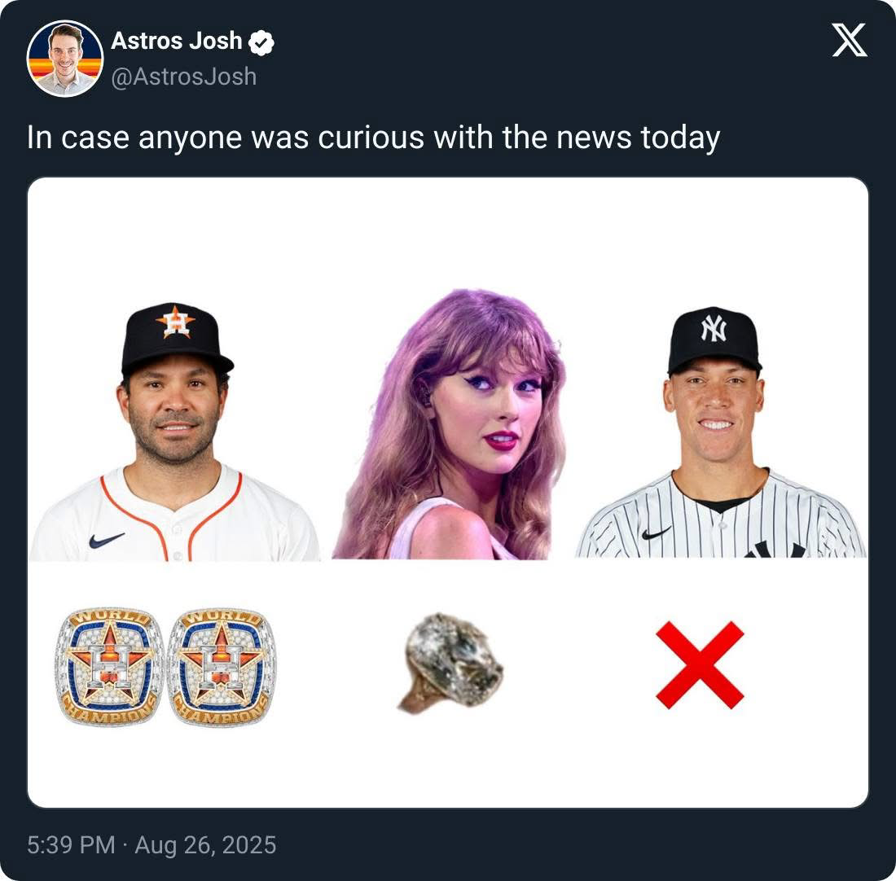Click the player in Astros jersey photo
This screenshot has height=881, width=896.
pyautogui.click(x=175, y=432)
